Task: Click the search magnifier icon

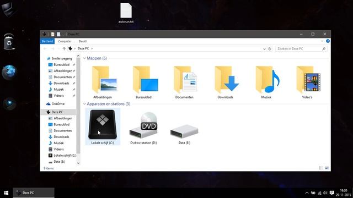Action: [324, 49]
